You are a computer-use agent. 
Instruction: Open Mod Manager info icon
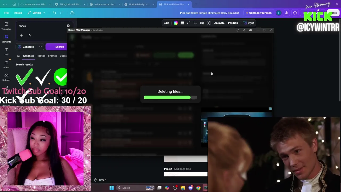[238, 30]
